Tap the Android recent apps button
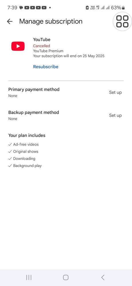 pos(29,277)
